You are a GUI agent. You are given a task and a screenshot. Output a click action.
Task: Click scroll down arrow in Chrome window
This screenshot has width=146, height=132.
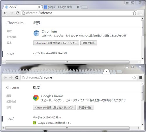click(142, 124)
